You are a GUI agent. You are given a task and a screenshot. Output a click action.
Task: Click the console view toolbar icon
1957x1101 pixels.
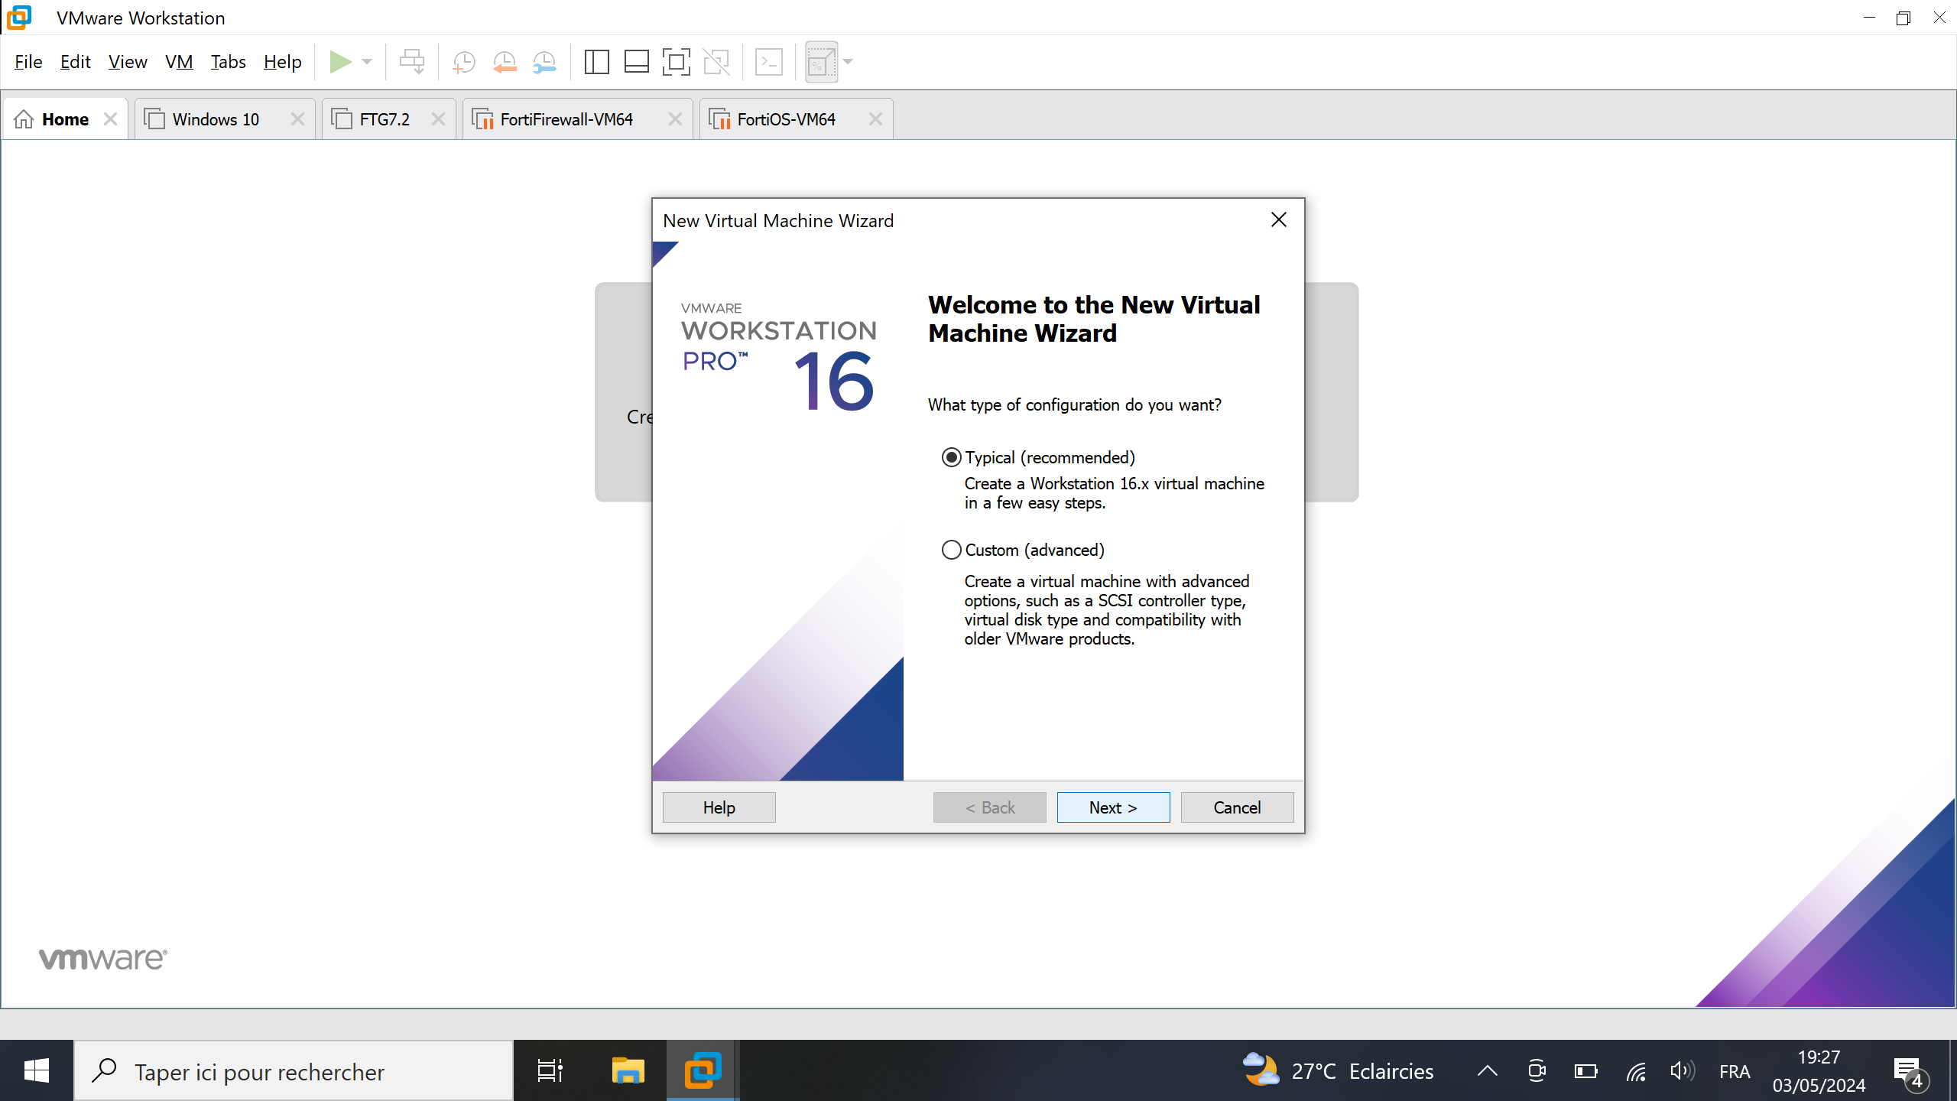(x=768, y=62)
